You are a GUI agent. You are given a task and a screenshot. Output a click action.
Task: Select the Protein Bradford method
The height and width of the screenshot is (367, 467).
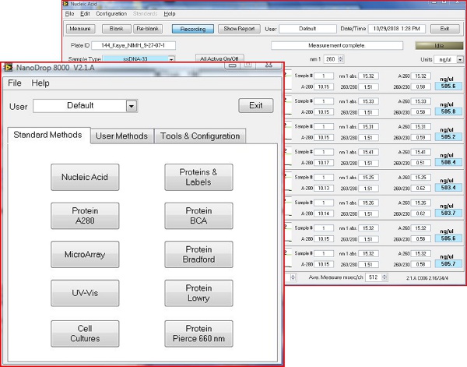point(198,254)
